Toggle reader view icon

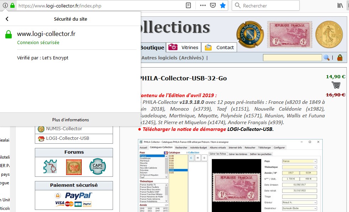click(188, 6)
